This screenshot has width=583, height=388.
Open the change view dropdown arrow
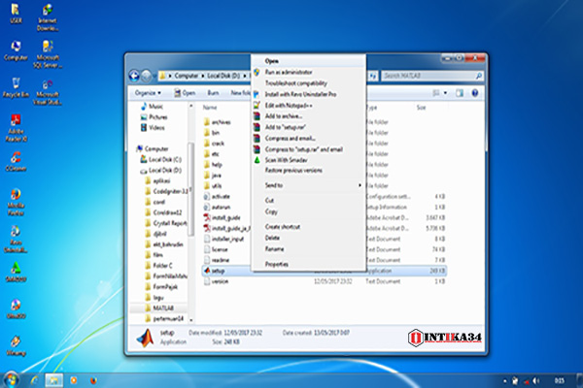(445, 93)
